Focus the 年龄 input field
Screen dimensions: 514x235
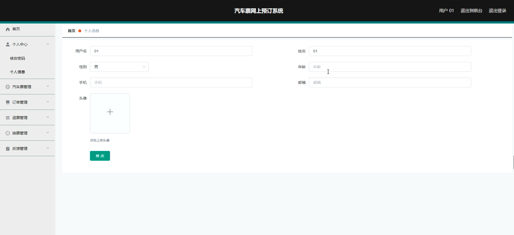(x=390, y=67)
